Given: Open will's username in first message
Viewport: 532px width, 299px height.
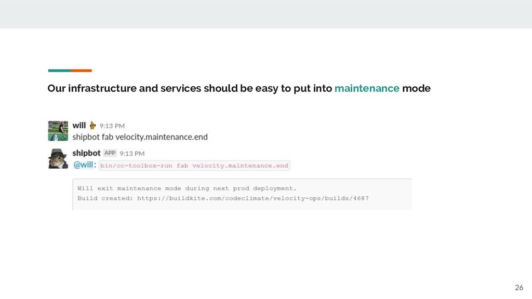Looking at the screenshot, I should [79, 126].
